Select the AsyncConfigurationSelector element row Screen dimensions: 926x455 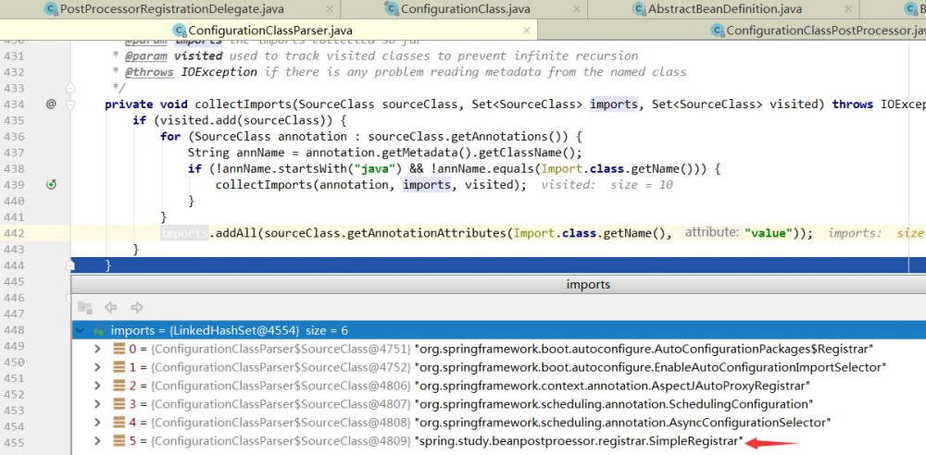click(x=620, y=423)
